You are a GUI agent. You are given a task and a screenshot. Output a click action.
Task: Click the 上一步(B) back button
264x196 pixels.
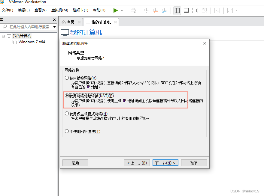pos(137,163)
